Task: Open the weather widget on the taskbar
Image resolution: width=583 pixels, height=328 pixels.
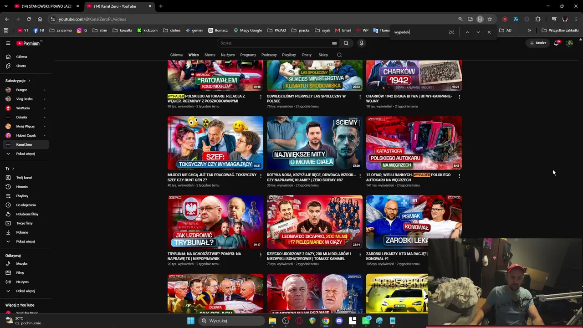Action: [x=23, y=321]
